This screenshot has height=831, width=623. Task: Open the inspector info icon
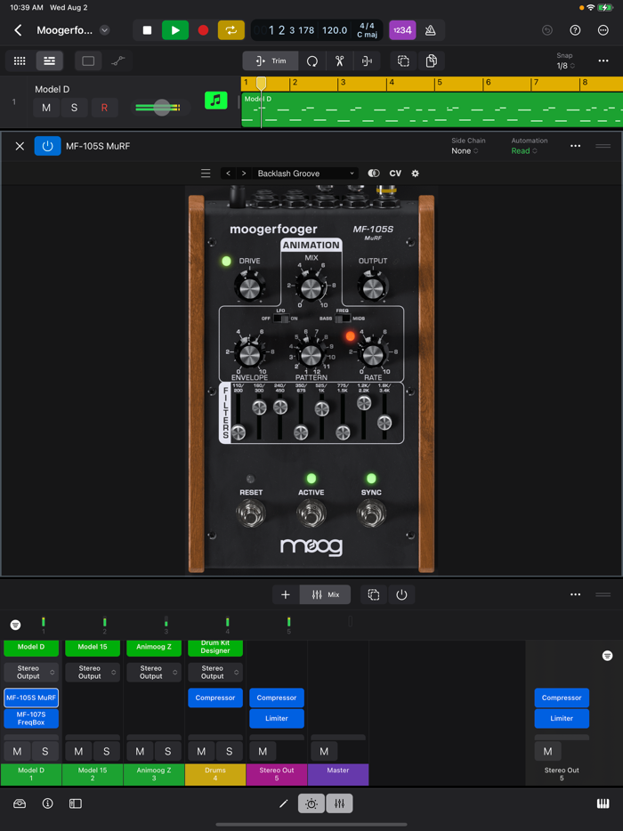coord(47,803)
